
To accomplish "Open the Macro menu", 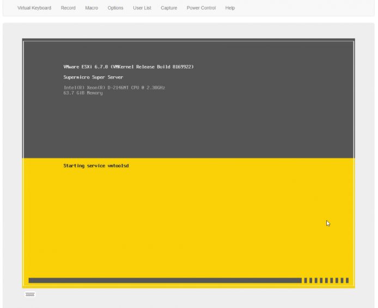I will pyautogui.click(x=92, y=8).
